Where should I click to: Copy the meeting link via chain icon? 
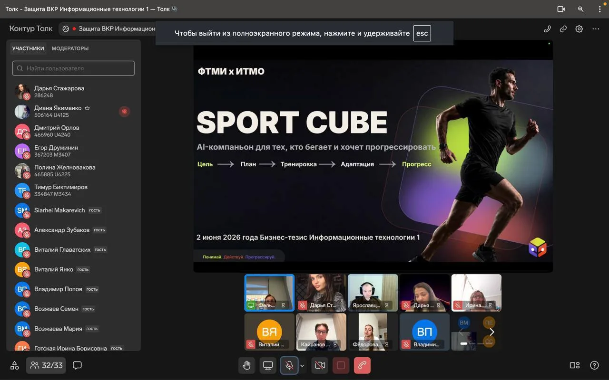pyautogui.click(x=563, y=28)
